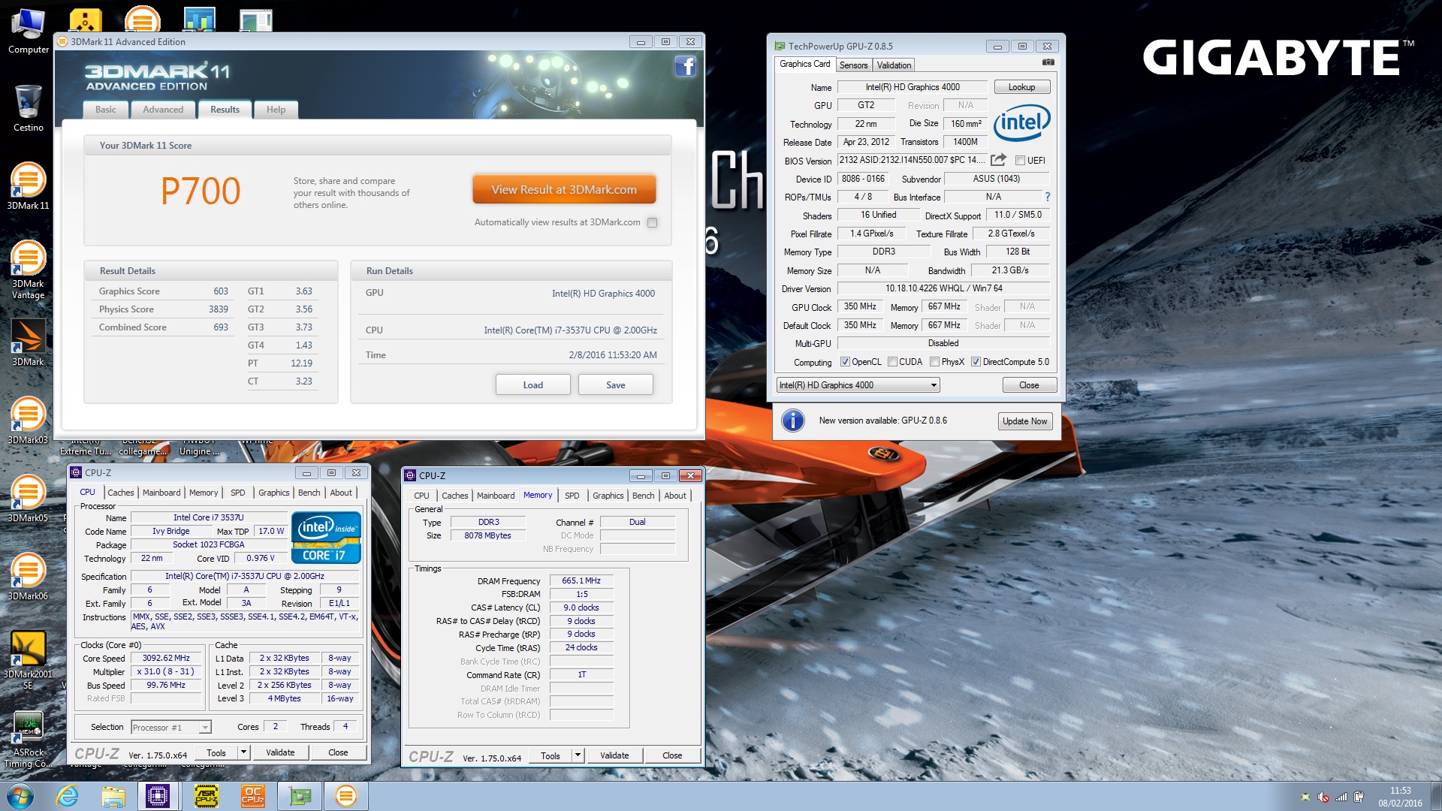
Task: Expand the Tools arrow in right CPU-Z
Action: click(577, 755)
